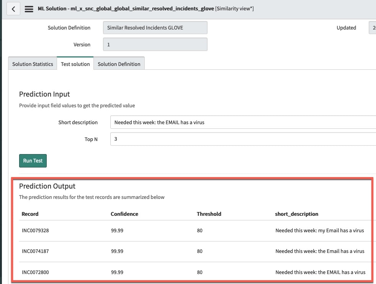376x284 pixels.
Task: Open the hamburger context menu
Action: 29,8
